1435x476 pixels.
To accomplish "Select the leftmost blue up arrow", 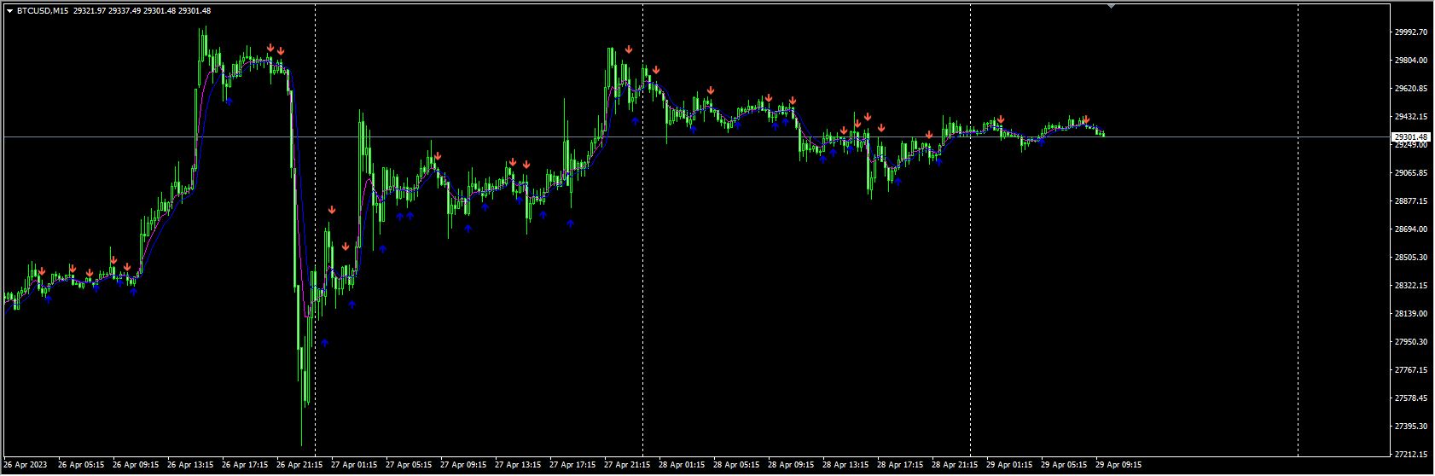I will [x=48, y=299].
